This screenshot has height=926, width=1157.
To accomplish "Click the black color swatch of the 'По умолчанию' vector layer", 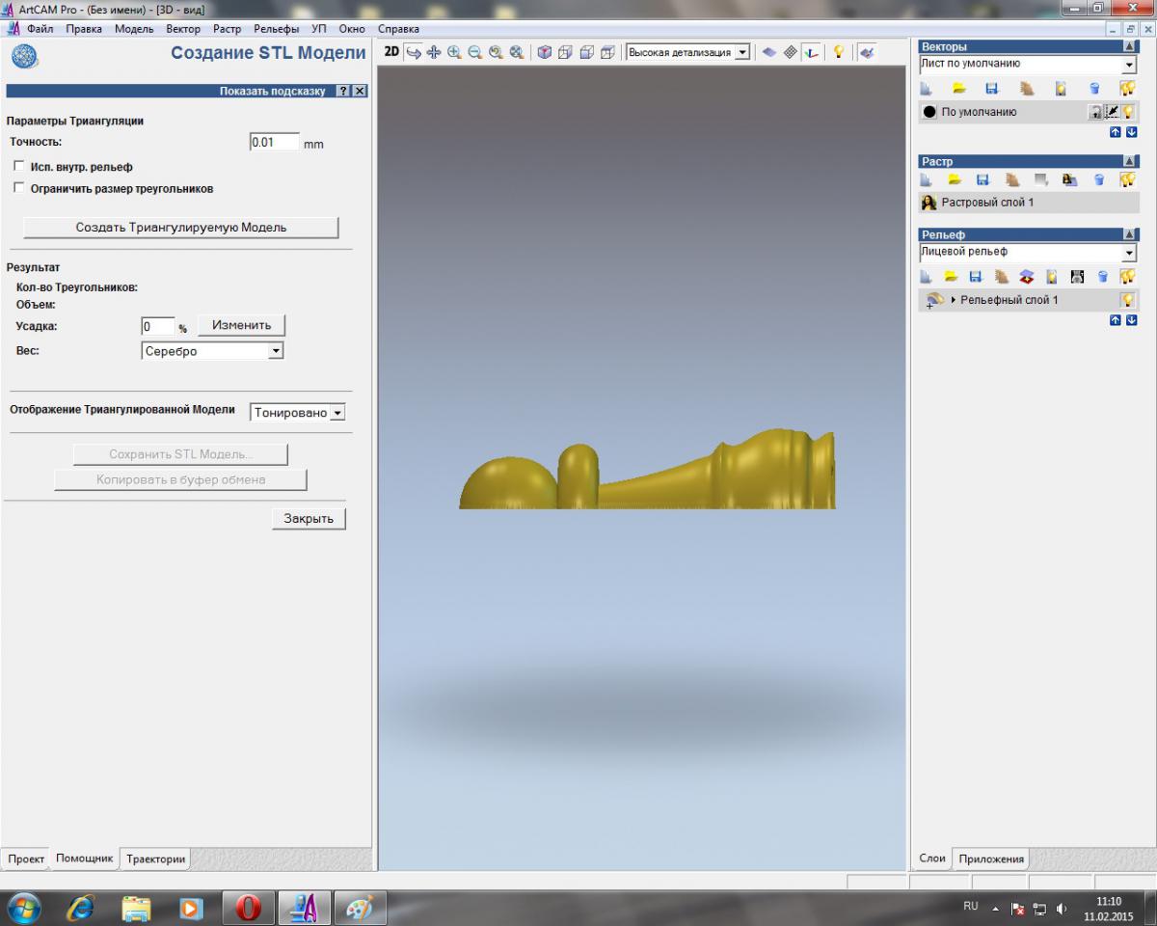I will click(929, 112).
